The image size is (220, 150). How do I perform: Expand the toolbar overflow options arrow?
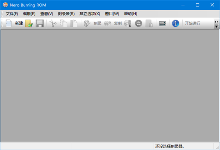coord(216,24)
